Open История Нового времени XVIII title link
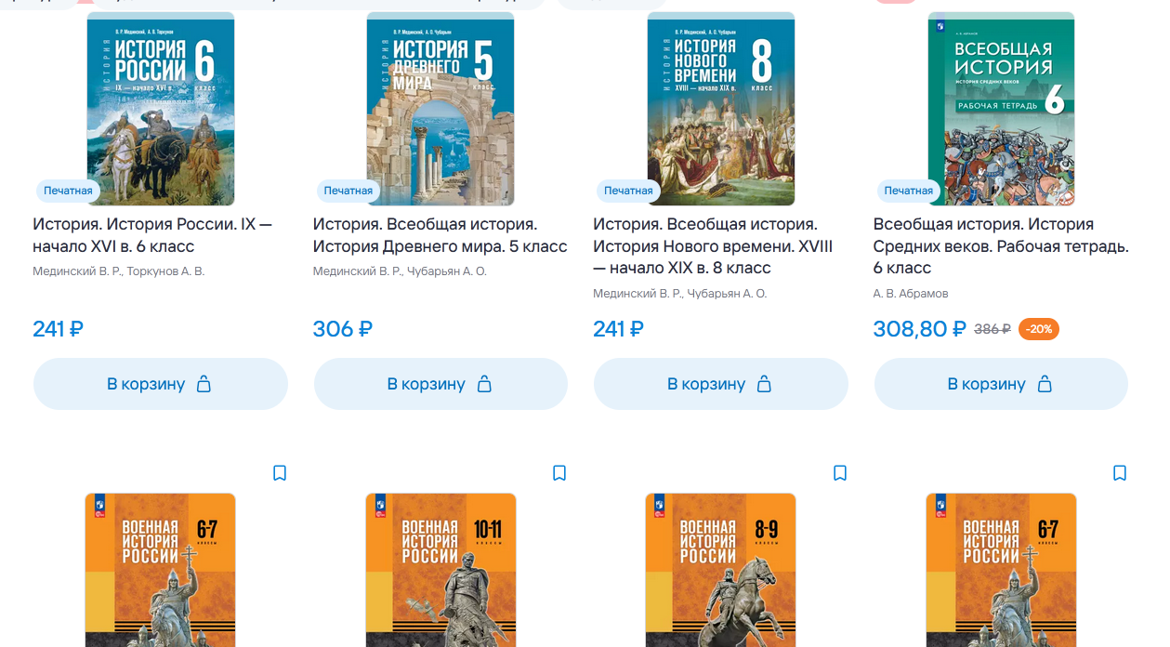1170x647 pixels. [x=713, y=246]
